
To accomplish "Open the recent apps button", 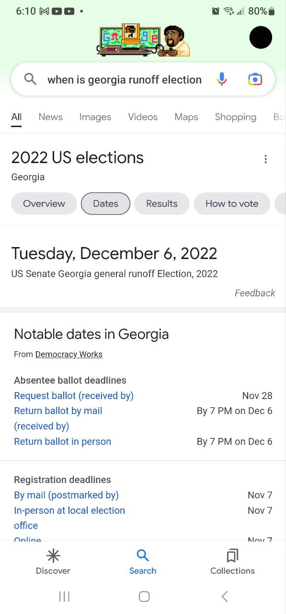I will coord(64,596).
